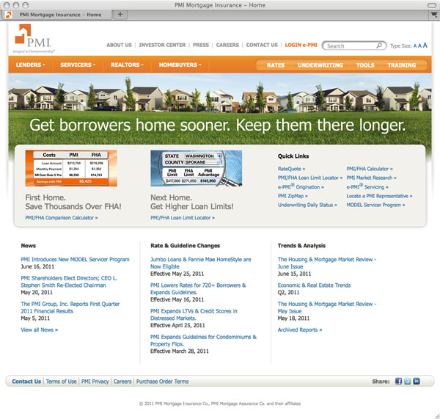Open Locate a PMI Representative link
440x419 pixels.
pyautogui.click(x=379, y=196)
